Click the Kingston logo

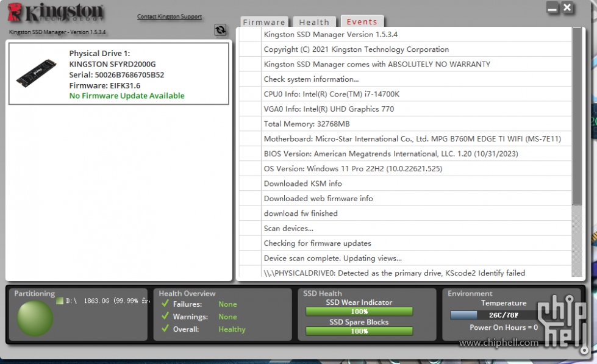point(55,13)
